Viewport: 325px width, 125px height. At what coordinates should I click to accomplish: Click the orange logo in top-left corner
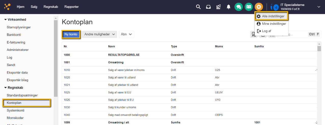point(7,7)
